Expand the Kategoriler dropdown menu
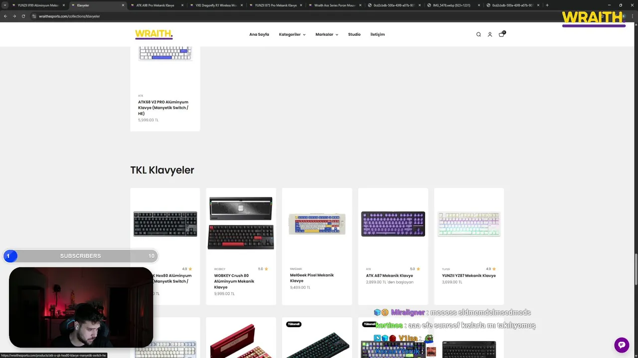The image size is (638, 358). [292, 34]
